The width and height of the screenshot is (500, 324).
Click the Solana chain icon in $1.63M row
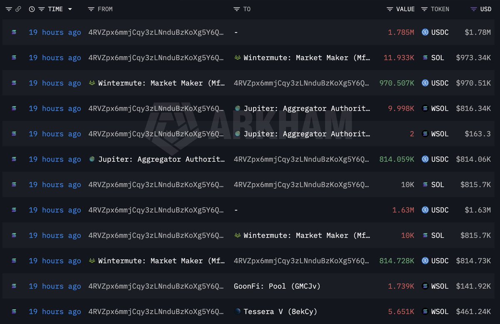click(x=14, y=210)
